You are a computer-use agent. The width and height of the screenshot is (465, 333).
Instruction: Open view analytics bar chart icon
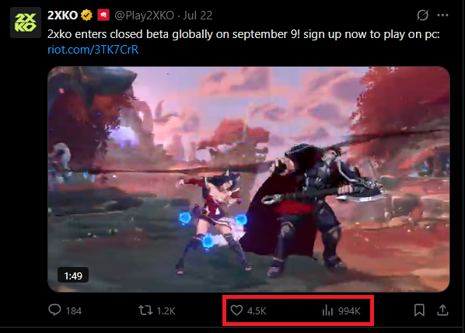tap(327, 310)
